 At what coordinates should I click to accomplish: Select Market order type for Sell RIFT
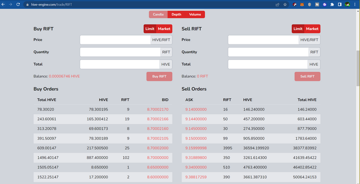[312, 29]
